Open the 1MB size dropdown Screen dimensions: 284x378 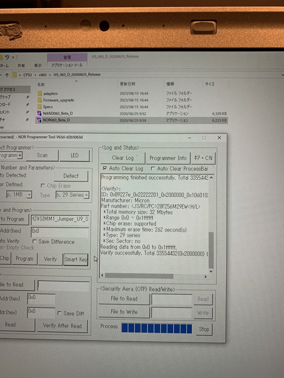(x=29, y=195)
